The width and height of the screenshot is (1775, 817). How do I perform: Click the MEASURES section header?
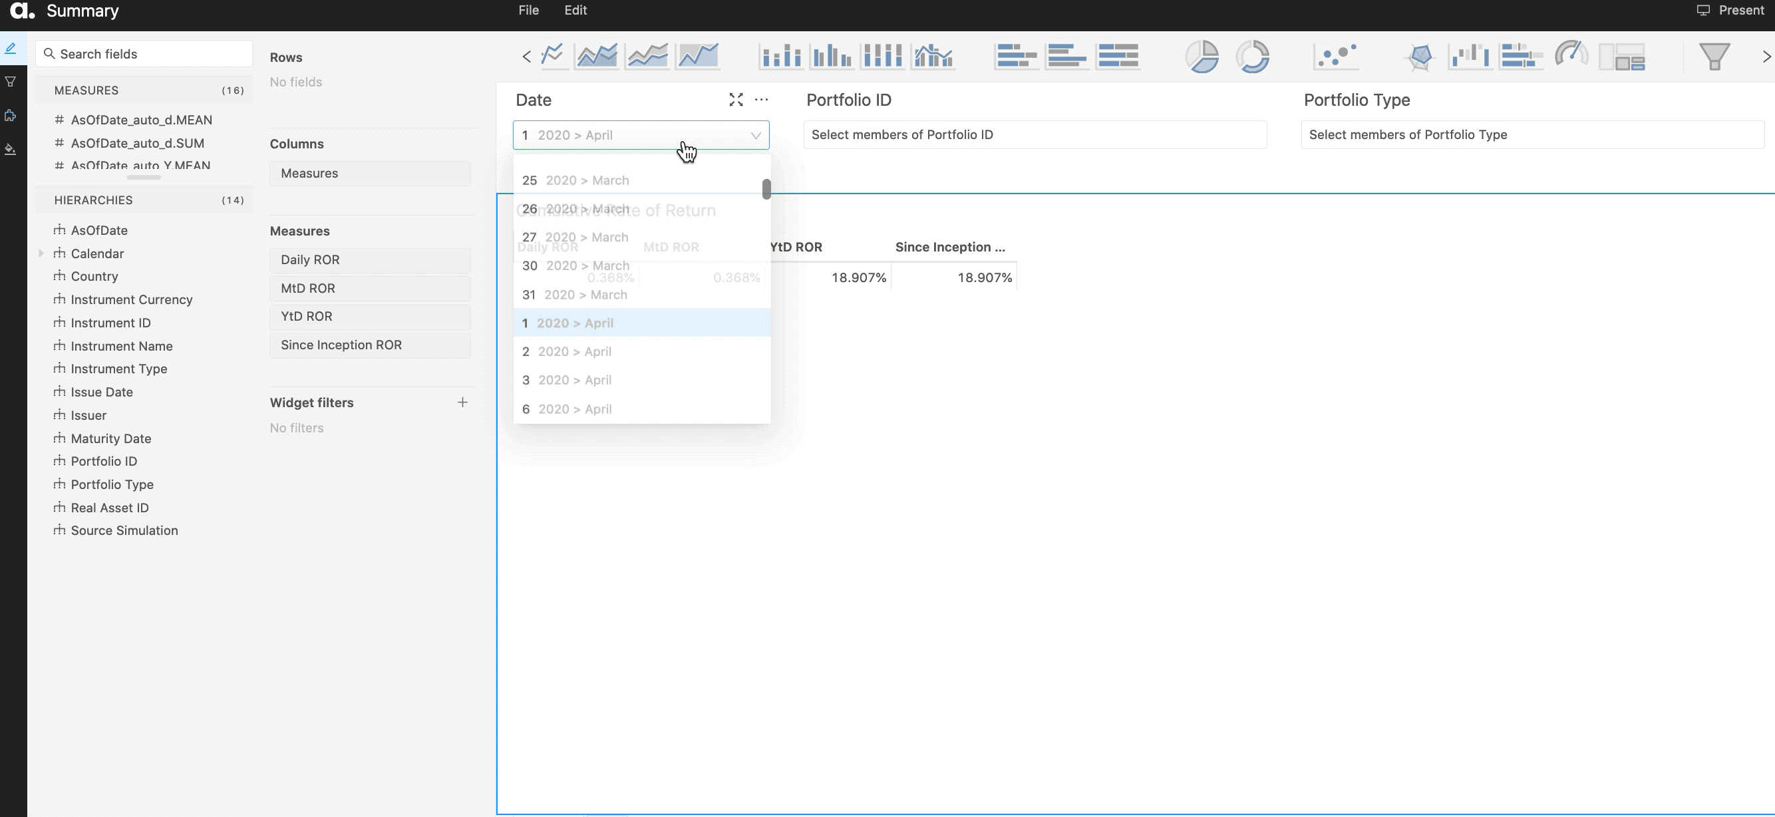point(144,90)
